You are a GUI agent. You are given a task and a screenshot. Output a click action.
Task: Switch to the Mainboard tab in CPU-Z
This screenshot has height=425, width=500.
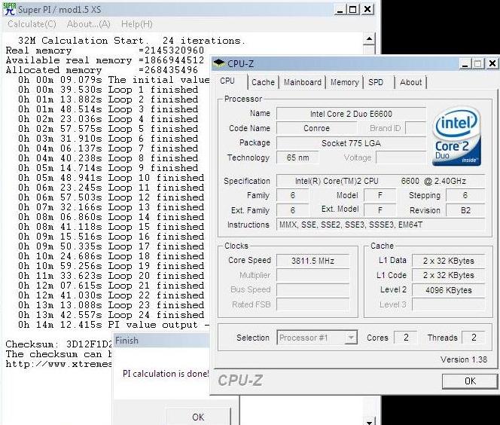click(302, 82)
